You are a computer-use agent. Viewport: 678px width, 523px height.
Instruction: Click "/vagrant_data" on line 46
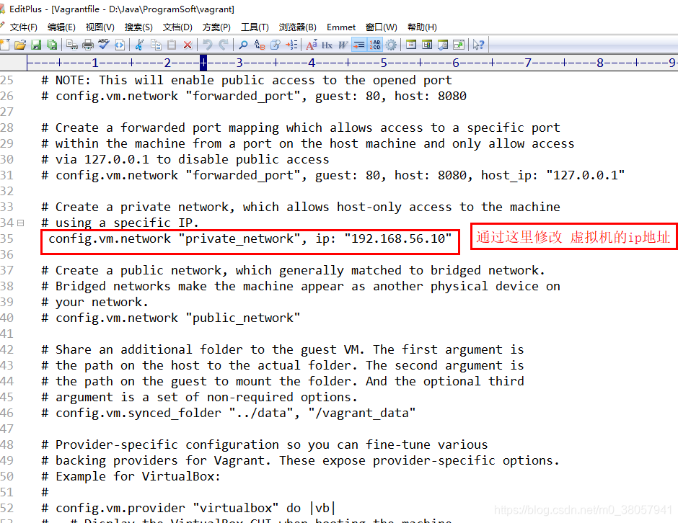point(362,414)
